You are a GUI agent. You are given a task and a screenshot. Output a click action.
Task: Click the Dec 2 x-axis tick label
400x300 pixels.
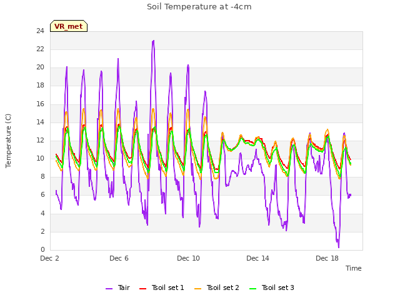49,258
